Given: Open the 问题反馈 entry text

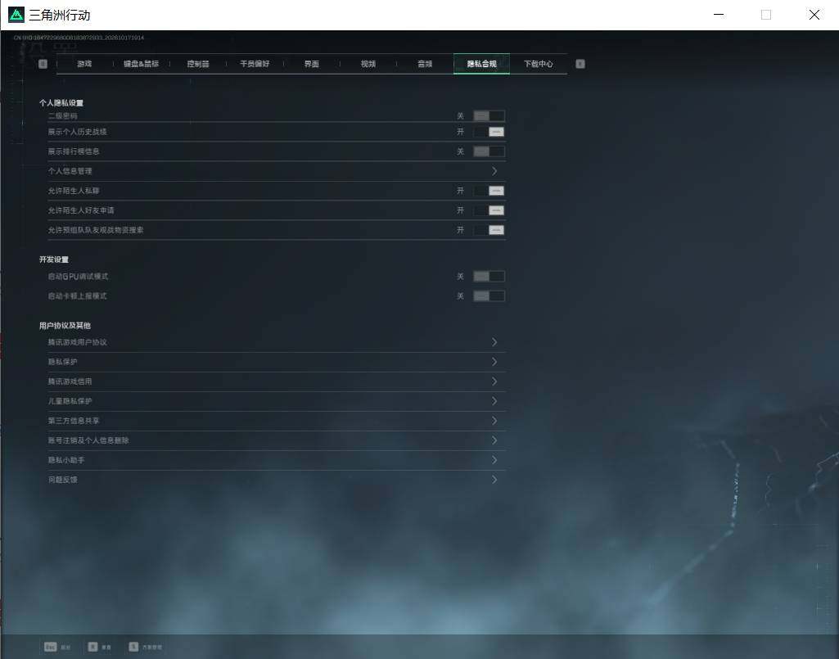Looking at the screenshot, I should coord(62,480).
